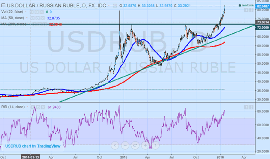Select the 82.0487 current price label
This screenshot has width=270, height=159.
click(x=263, y=6)
